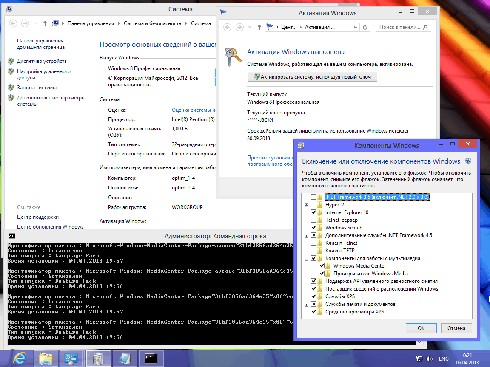Go up one level in Активация Windows window
Viewport: 490px width, 367px height.
pyautogui.click(x=259, y=27)
